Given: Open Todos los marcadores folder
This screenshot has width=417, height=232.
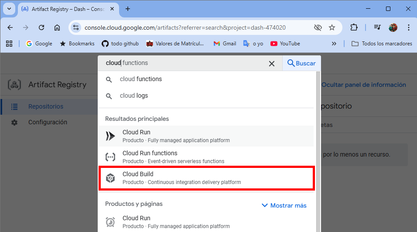Looking at the screenshot, I should tap(382, 44).
